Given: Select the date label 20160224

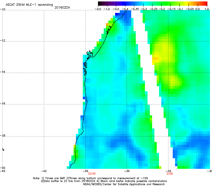Looking at the screenshot, I should click(x=62, y=7).
